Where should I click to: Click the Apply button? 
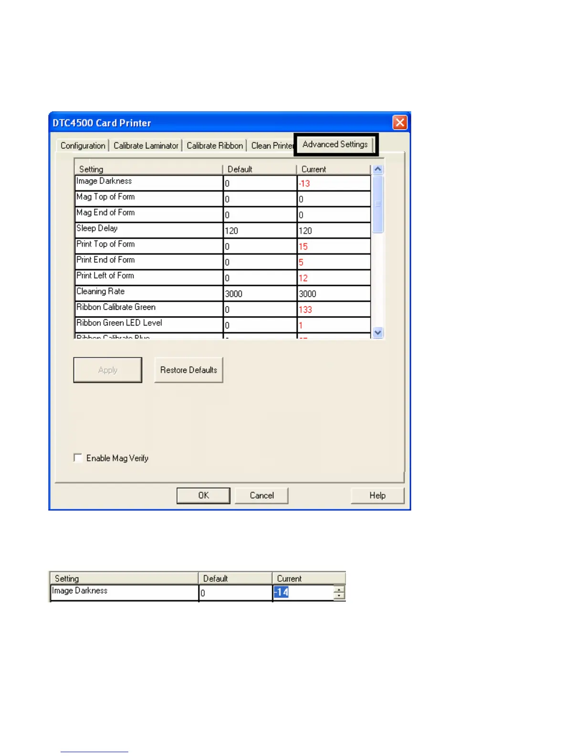coord(108,370)
